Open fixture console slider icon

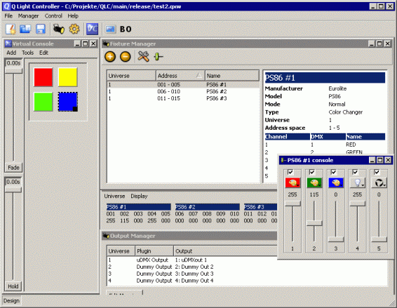[159, 57]
